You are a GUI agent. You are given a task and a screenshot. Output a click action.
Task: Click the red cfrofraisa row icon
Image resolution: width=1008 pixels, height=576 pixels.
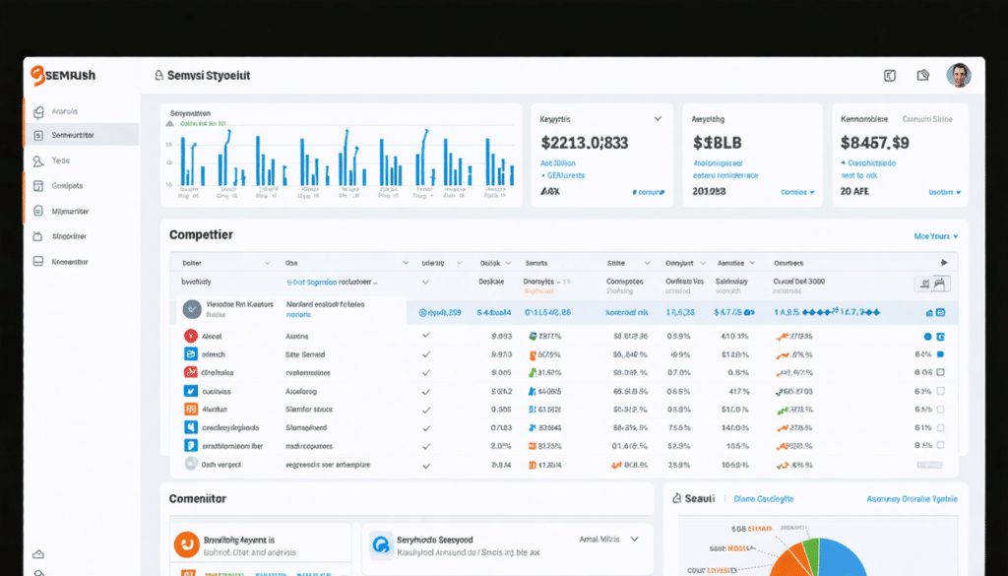click(x=191, y=372)
